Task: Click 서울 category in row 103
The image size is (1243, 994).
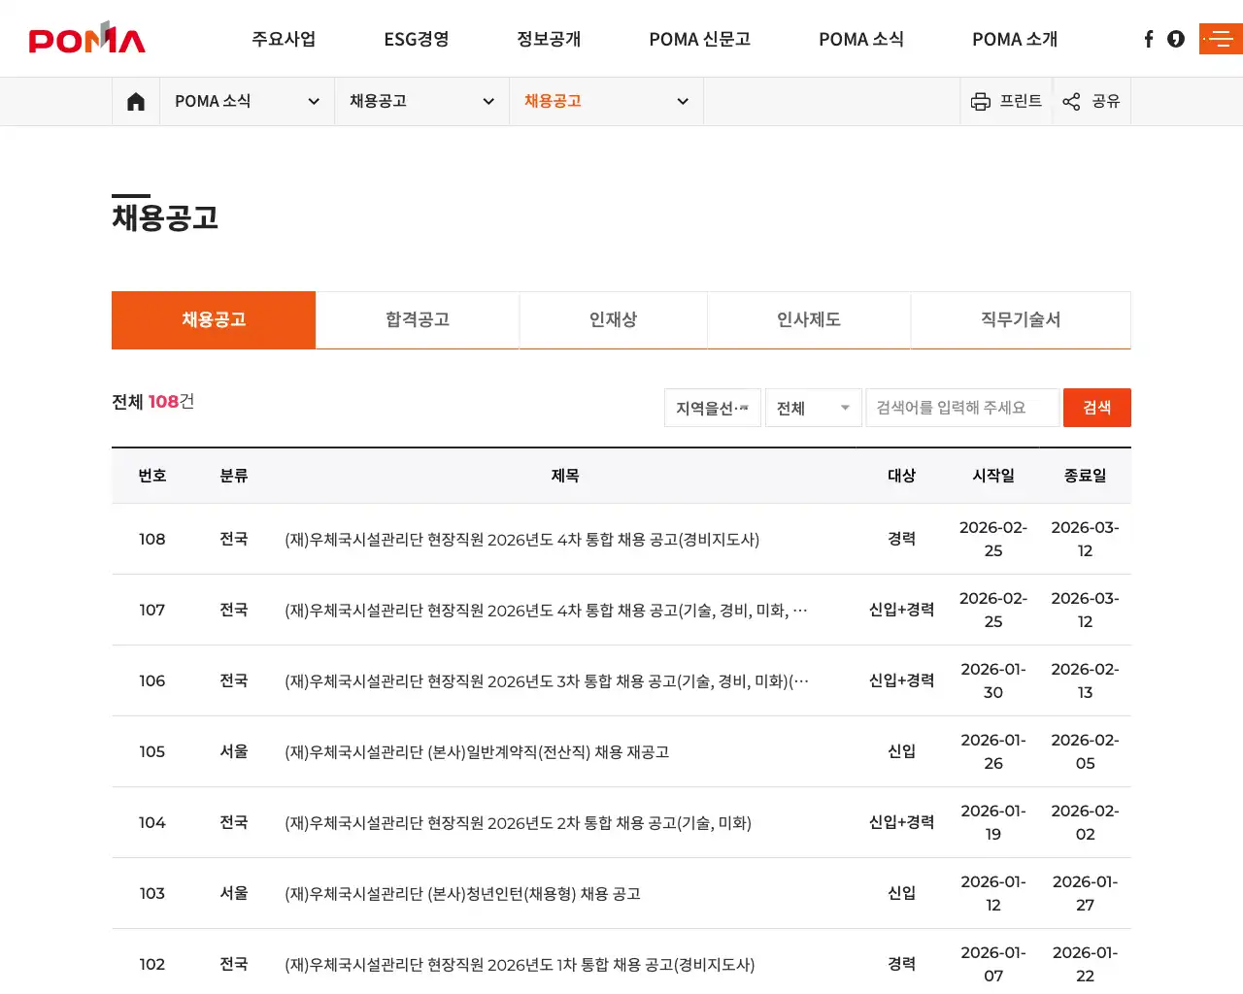Action: [x=234, y=893]
